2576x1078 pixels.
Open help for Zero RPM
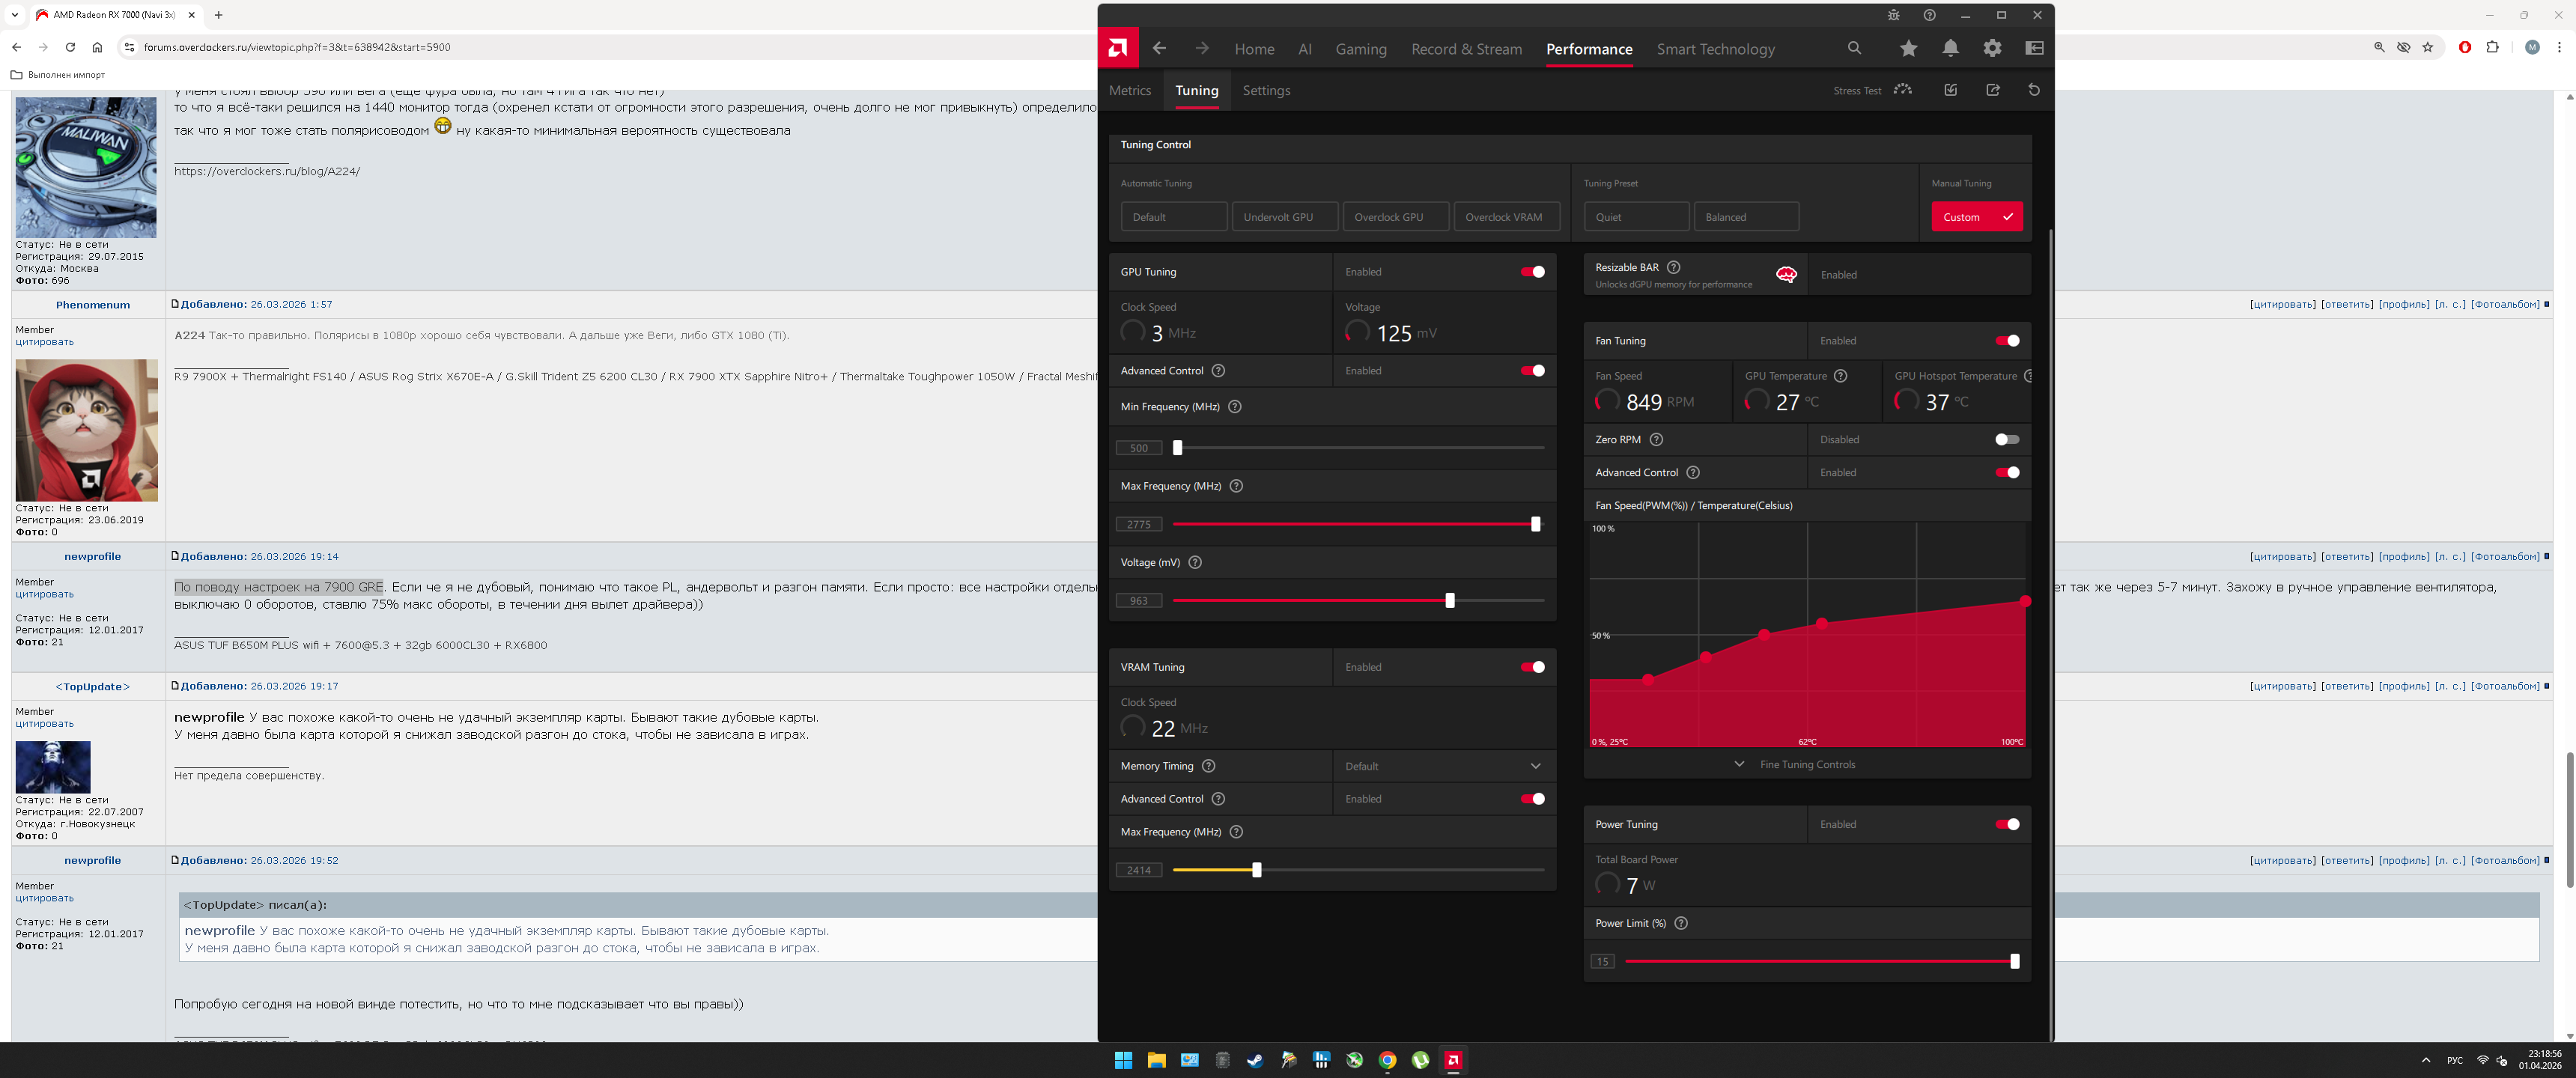pos(1656,440)
